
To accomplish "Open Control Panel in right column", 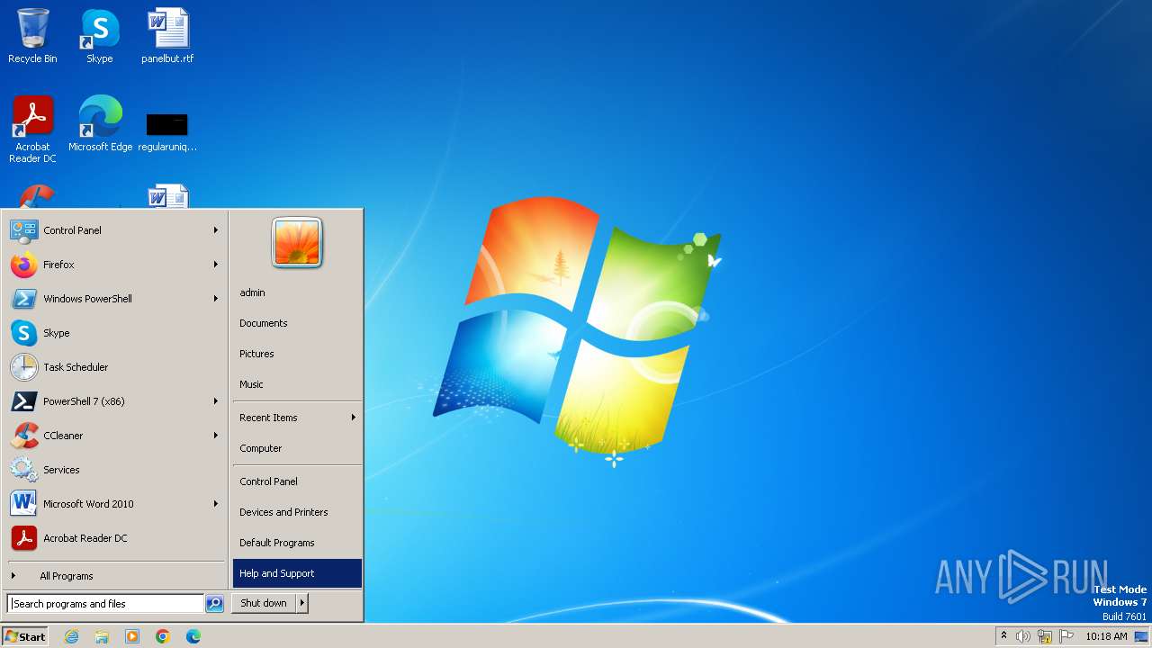I will [297, 481].
